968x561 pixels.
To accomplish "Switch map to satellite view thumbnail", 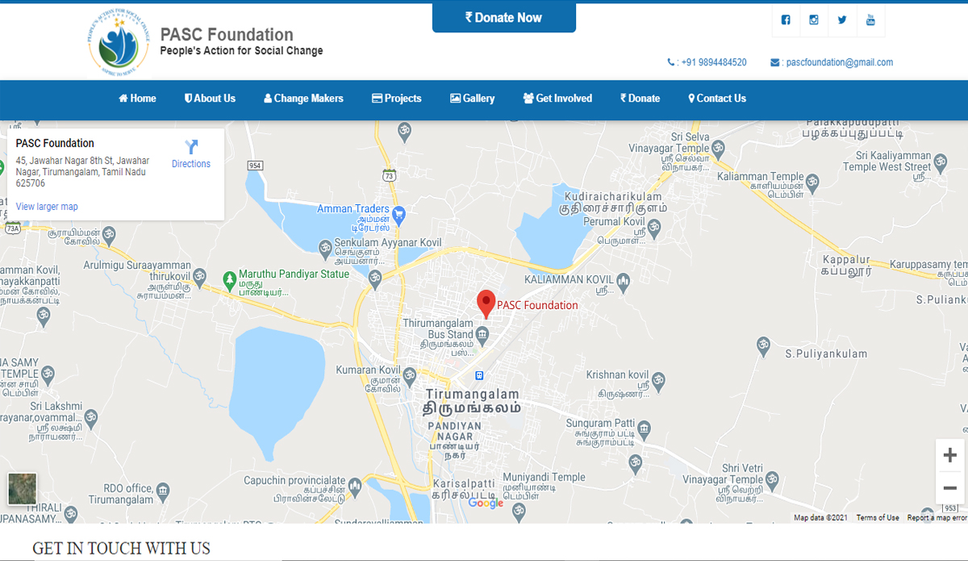I will pyautogui.click(x=23, y=489).
